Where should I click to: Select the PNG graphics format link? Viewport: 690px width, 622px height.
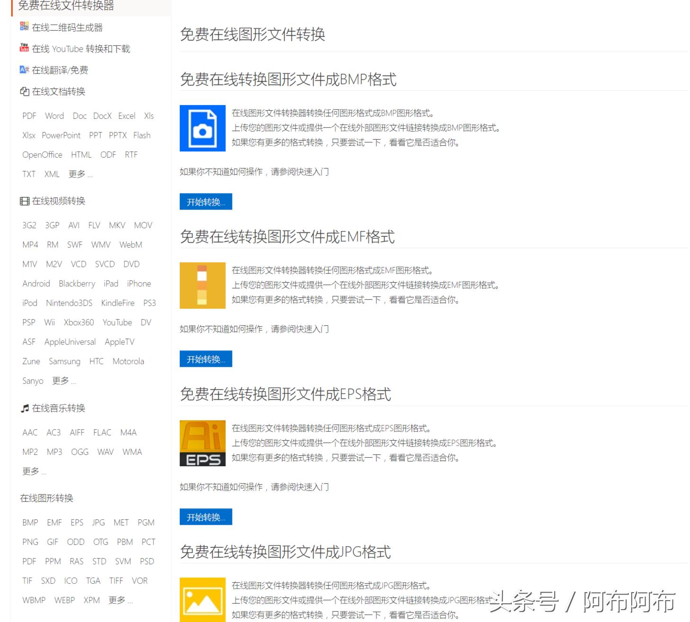click(x=29, y=541)
